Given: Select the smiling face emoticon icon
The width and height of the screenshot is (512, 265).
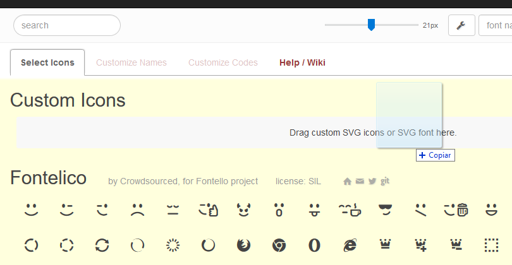Looking at the screenshot, I should [32, 210].
